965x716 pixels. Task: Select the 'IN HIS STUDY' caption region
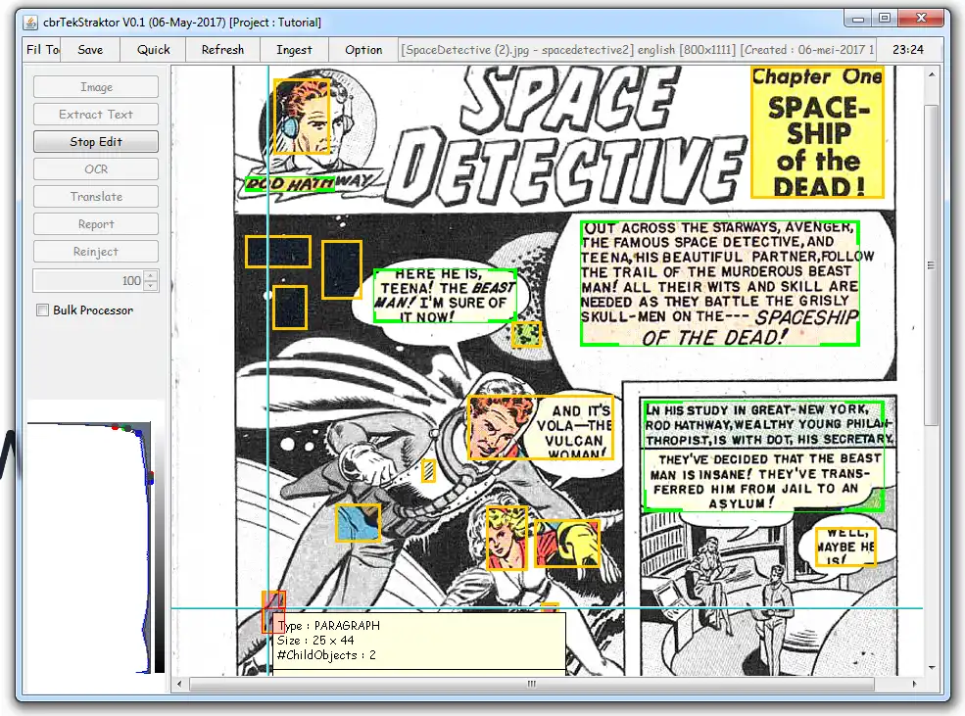click(763, 455)
